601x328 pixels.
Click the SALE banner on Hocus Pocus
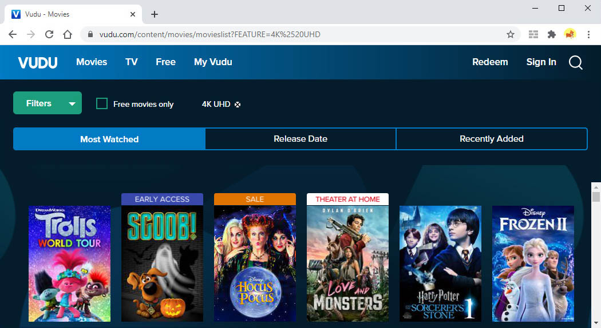(255, 199)
